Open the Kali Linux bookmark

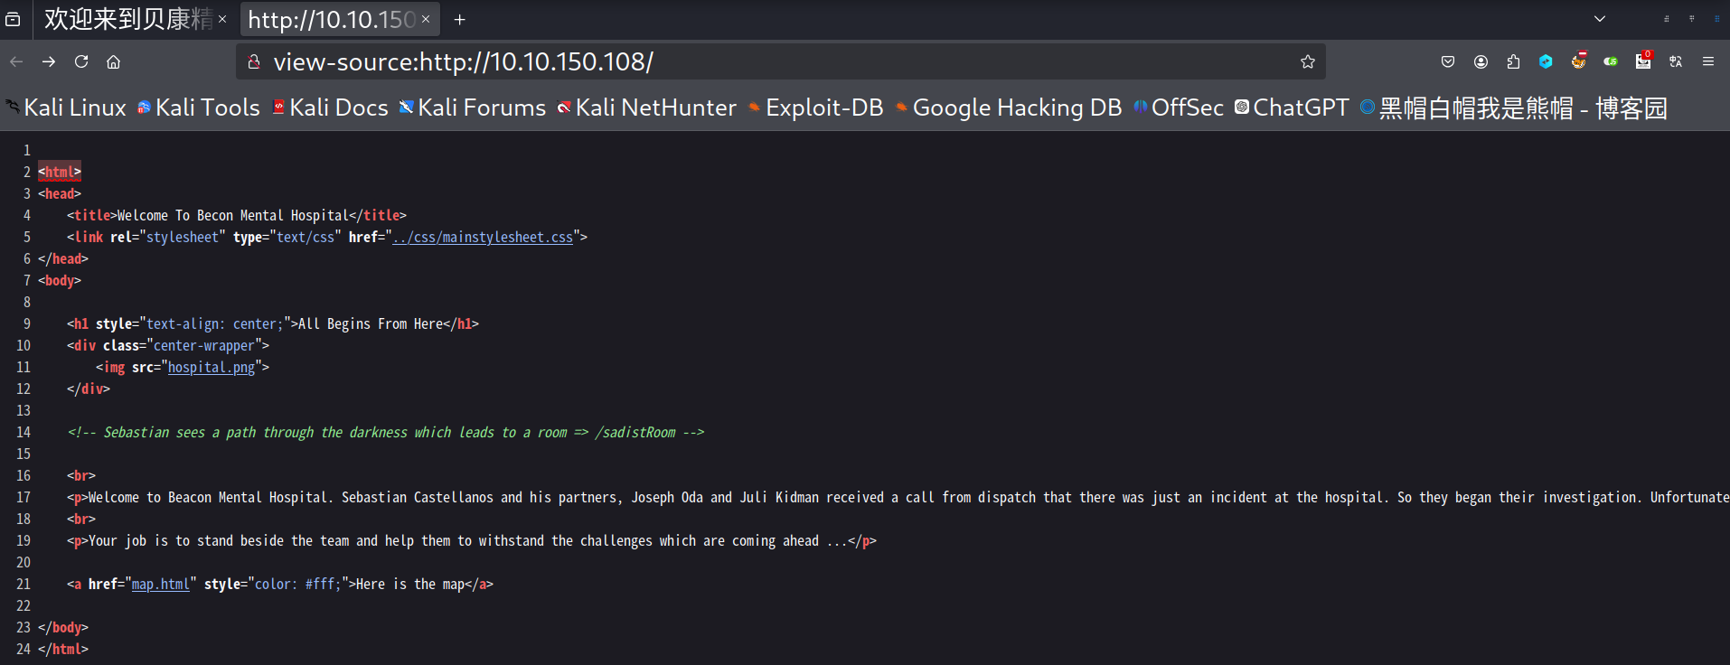click(x=66, y=108)
